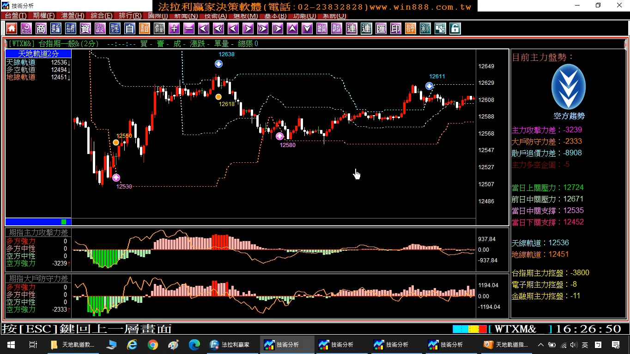Click the 商 commodity toolbar icon
The height and width of the screenshot is (354, 630).
[41, 29]
